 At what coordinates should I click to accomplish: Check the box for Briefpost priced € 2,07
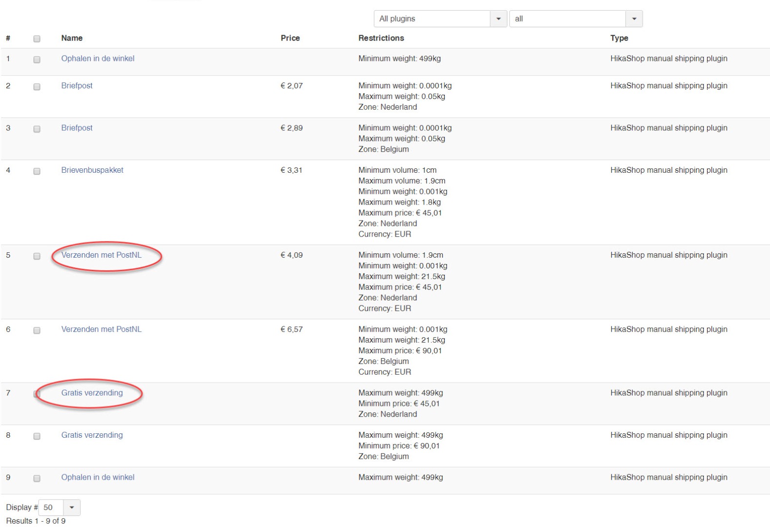click(37, 87)
